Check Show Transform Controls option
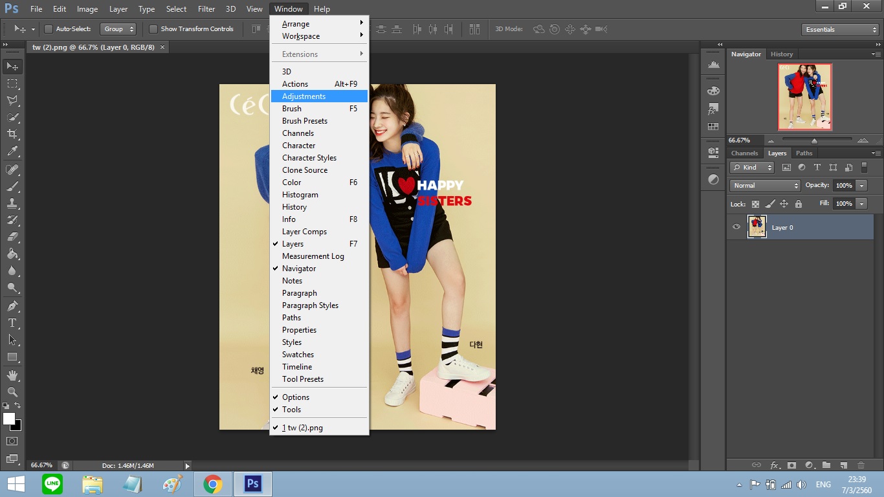 point(153,29)
